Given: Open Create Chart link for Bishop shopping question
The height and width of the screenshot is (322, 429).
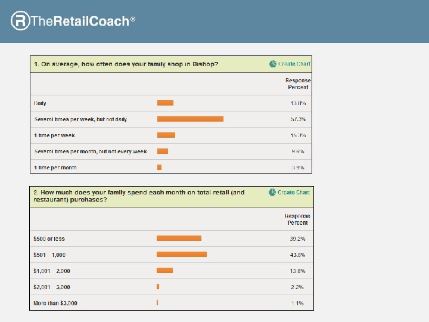Looking at the screenshot, I should click(x=294, y=64).
